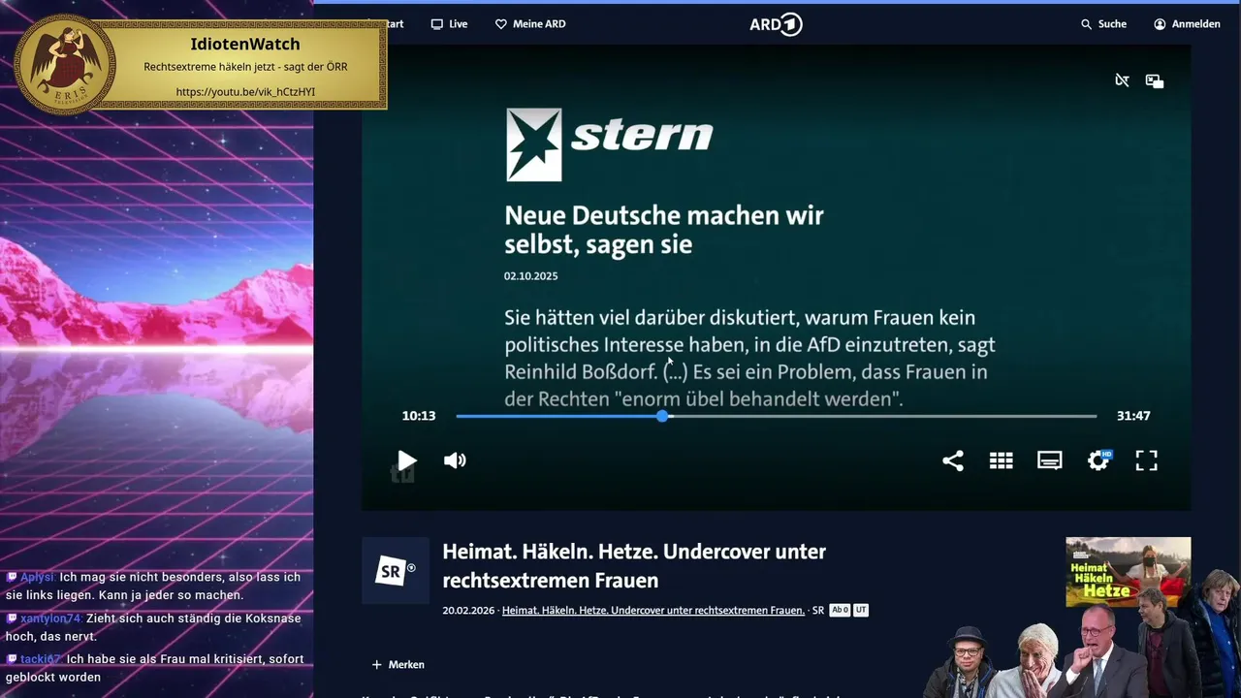Enter fullscreen mode
The image size is (1241, 698).
tap(1147, 460)
